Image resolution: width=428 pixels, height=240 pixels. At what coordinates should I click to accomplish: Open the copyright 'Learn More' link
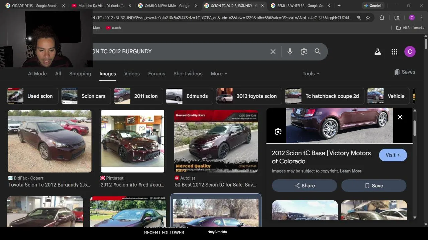(x=350, y=171)
